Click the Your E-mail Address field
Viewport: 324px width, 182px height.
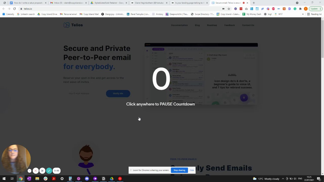tap(84, 94)
